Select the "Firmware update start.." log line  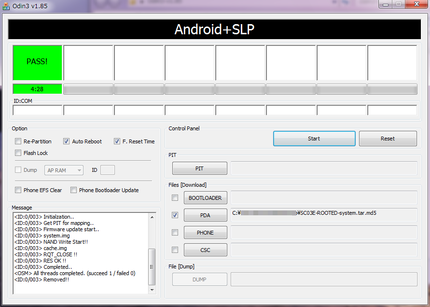pos(56,229)
